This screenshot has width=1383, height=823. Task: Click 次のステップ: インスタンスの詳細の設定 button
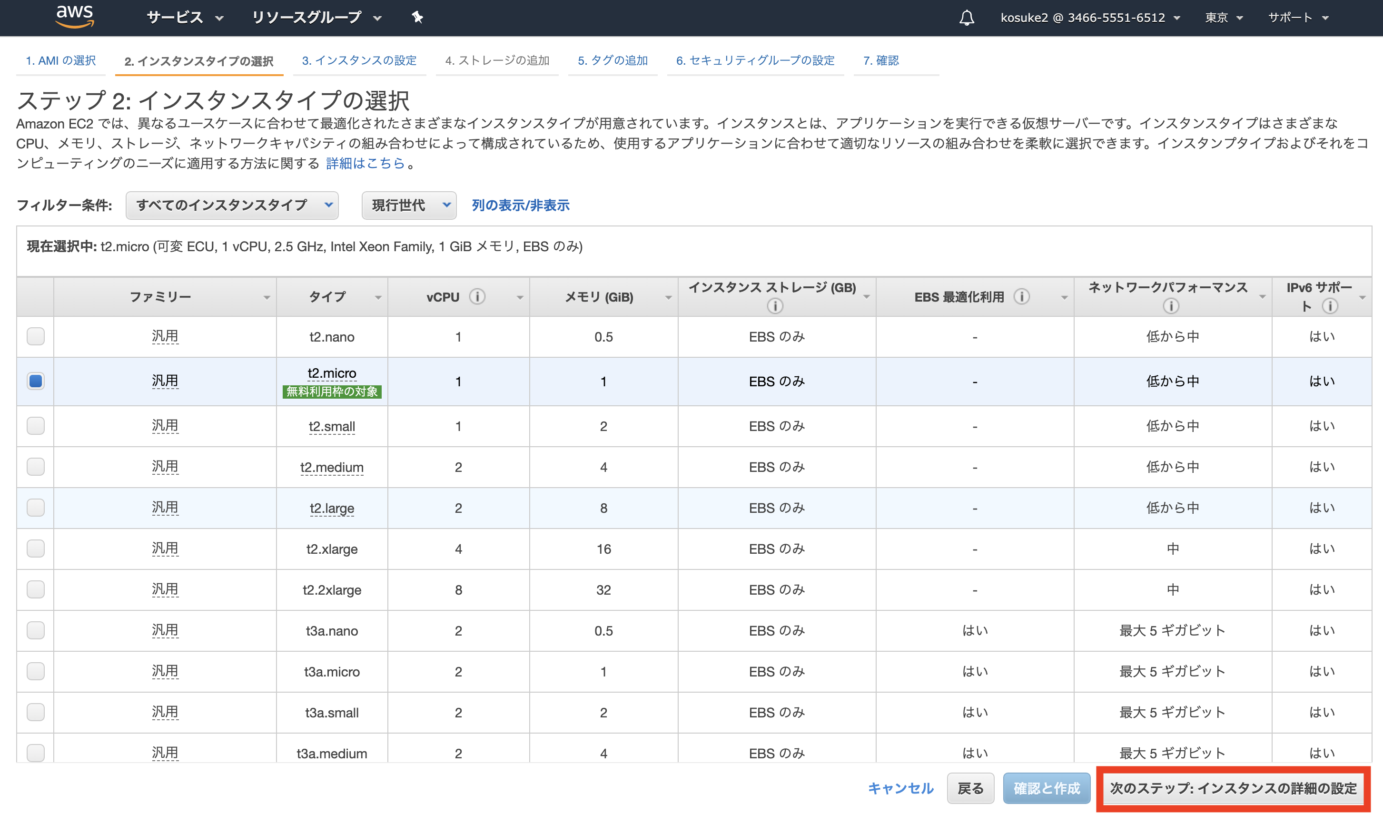[x=1233, y=788]
